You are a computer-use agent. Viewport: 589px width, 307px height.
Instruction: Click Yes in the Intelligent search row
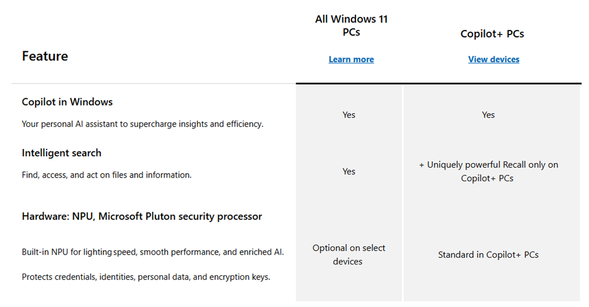349,171
